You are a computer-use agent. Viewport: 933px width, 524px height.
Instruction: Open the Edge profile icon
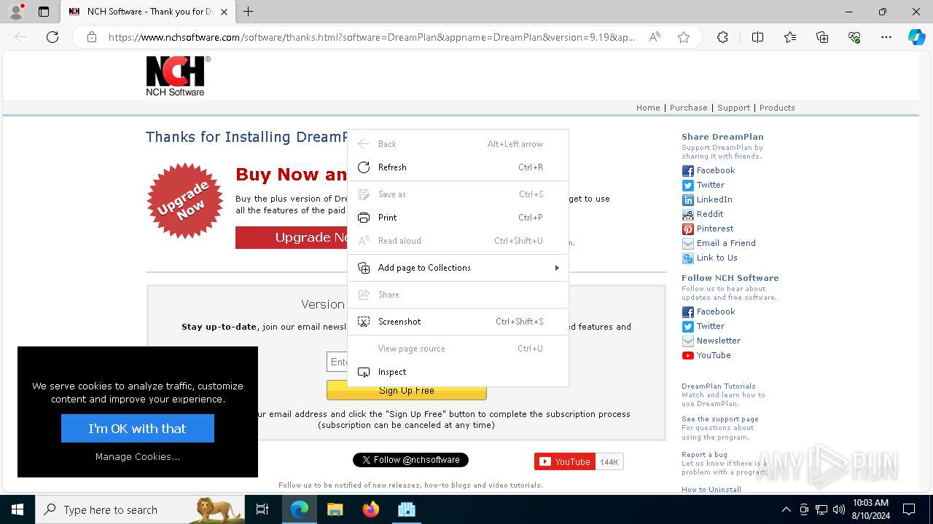click(x=16, y=12)
